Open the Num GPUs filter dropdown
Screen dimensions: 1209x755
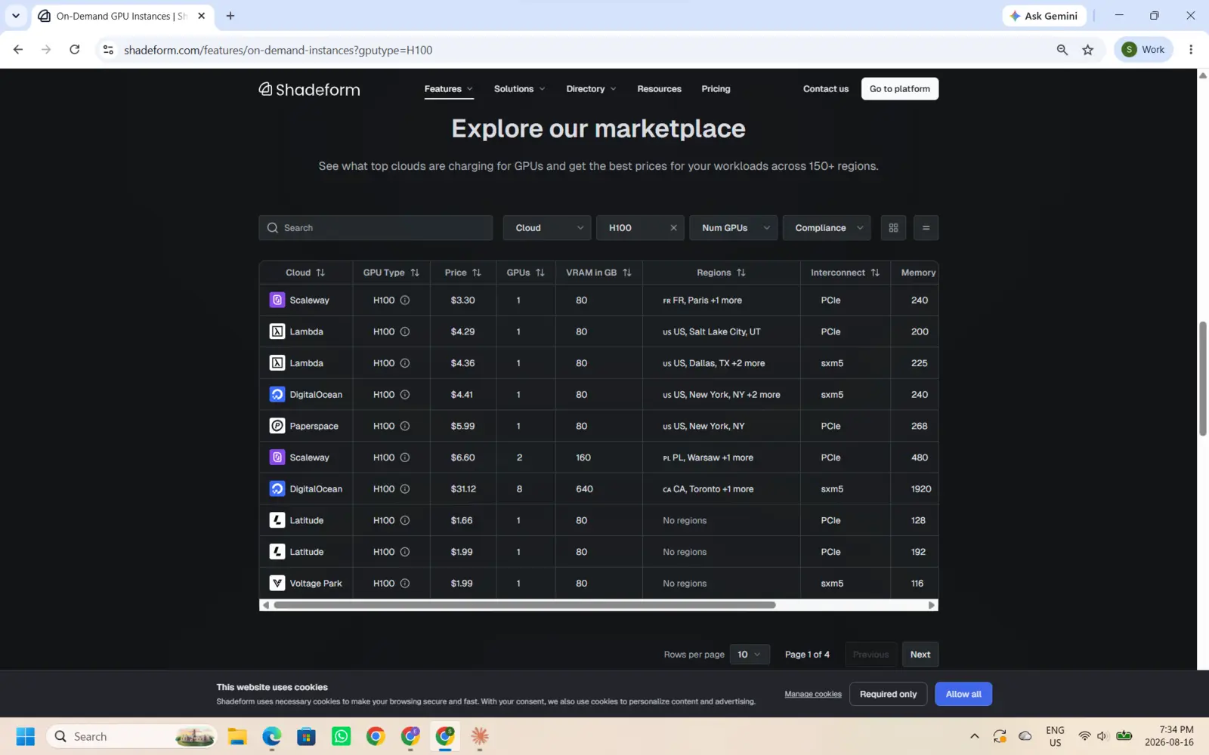(733, 228)
